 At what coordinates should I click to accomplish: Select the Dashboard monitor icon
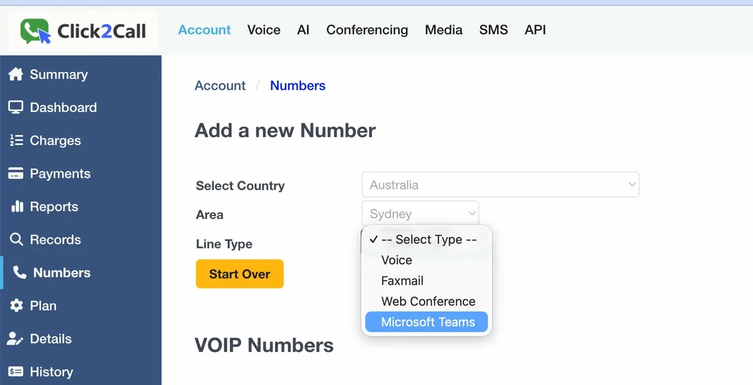pos(16,107)
